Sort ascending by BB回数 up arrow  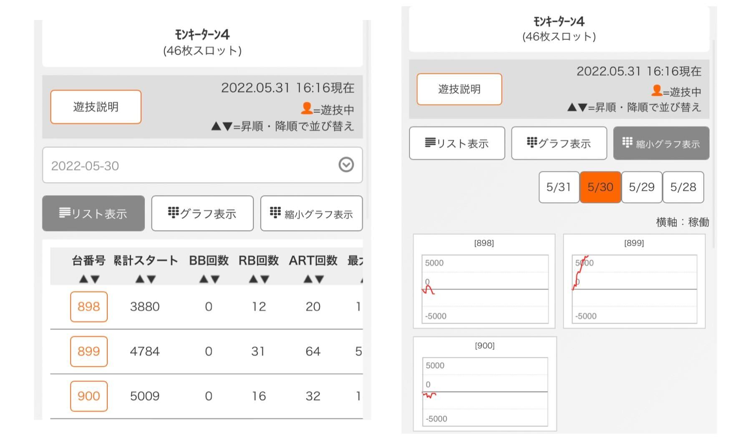click(x=203, y=279)
